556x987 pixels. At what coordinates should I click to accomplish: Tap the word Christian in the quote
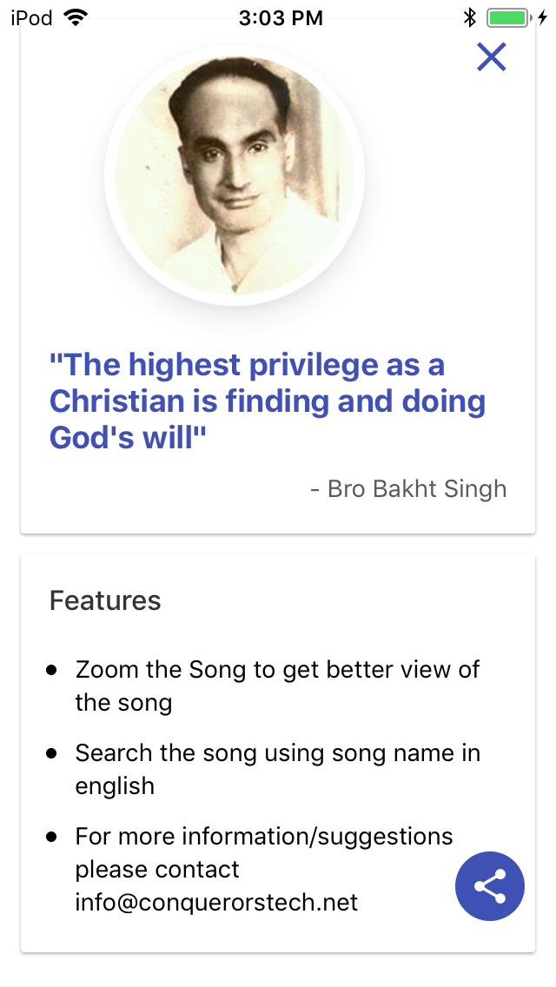pyautogui.click(x=117, y=401)
